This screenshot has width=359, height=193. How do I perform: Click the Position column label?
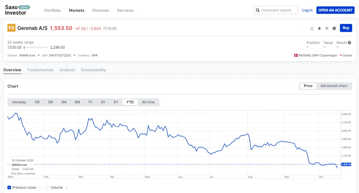[x=313, y=43]
